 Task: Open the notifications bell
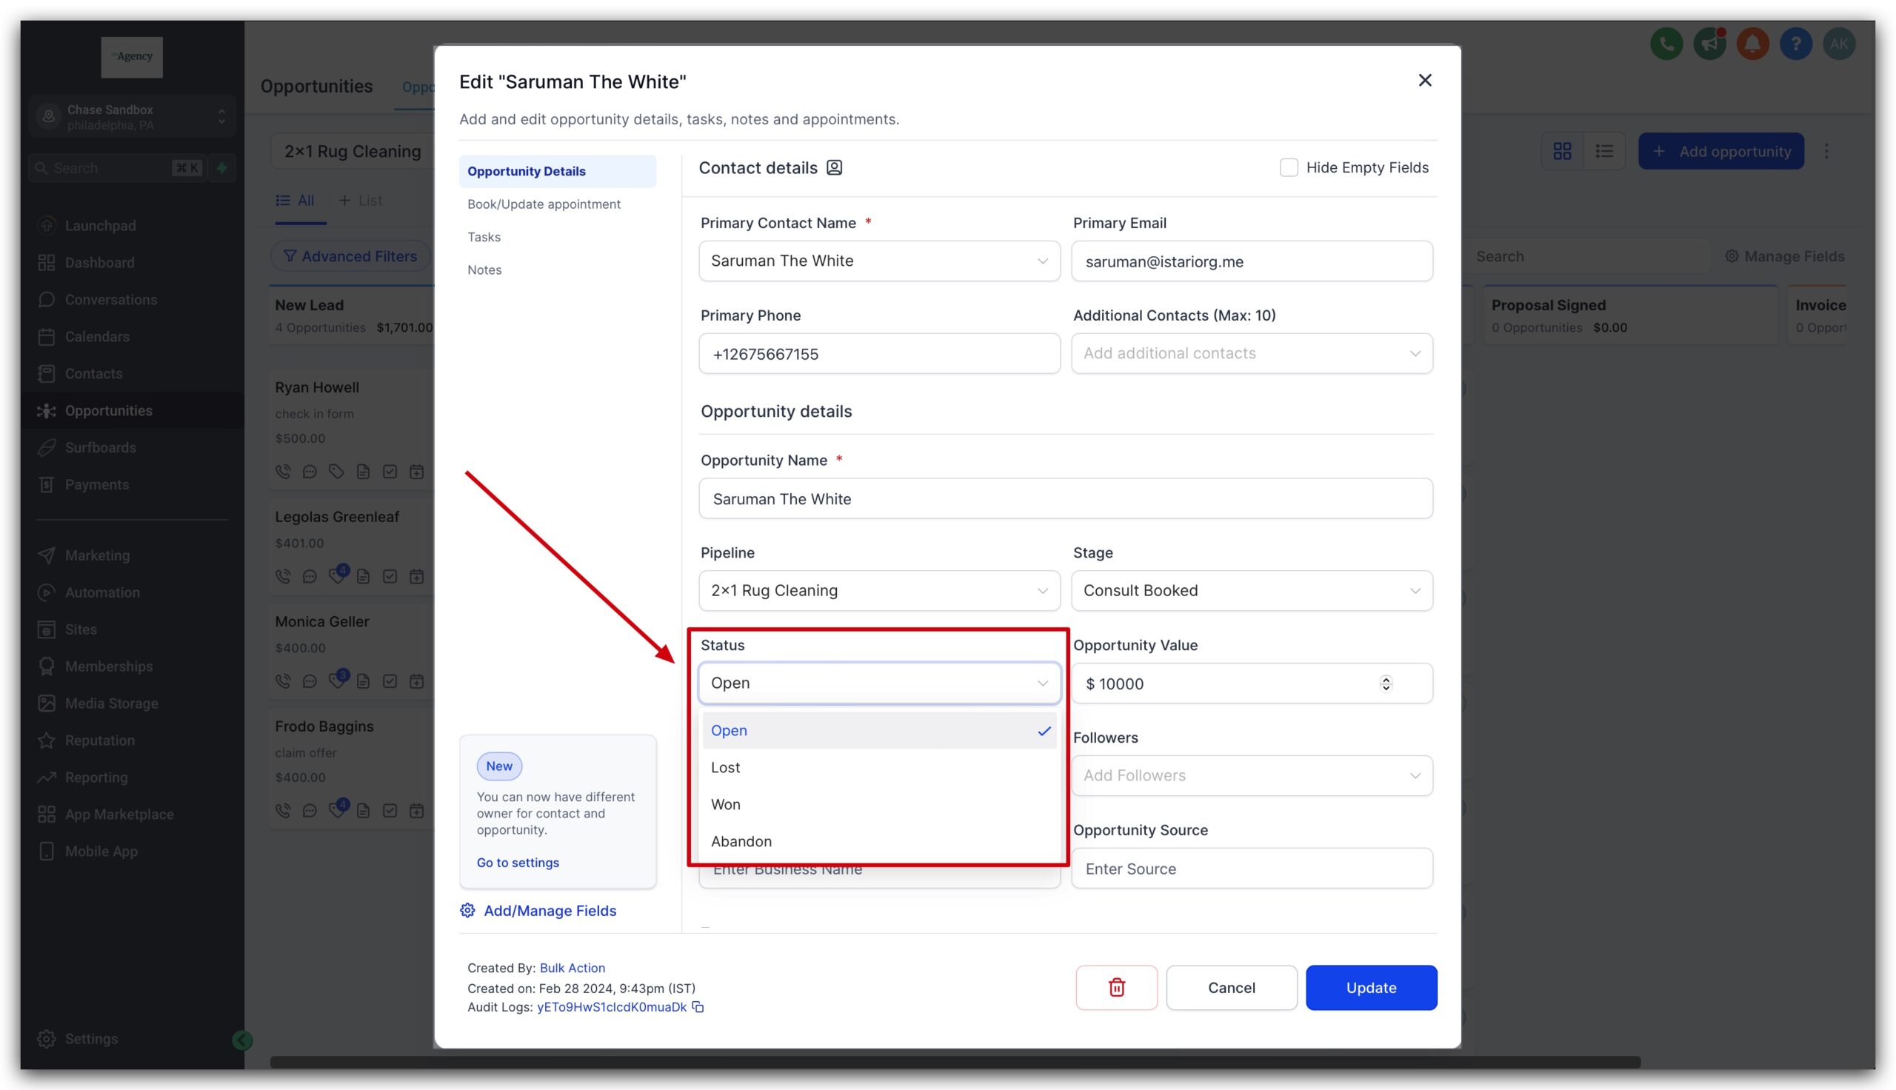tap(1752, 44)
